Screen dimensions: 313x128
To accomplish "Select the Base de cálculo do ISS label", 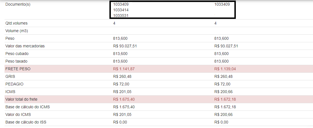I will (26, 122).
